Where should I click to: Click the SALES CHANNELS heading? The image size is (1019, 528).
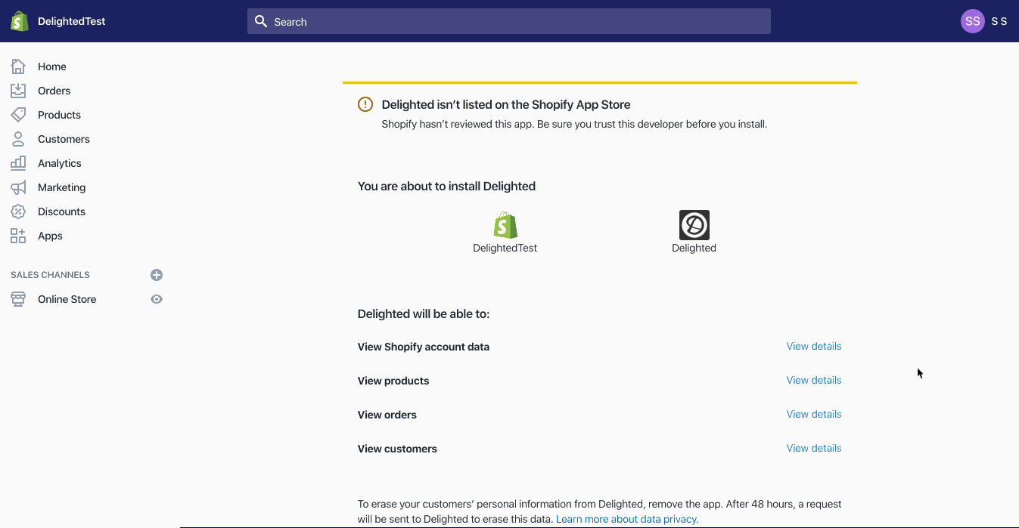point(51,275)
